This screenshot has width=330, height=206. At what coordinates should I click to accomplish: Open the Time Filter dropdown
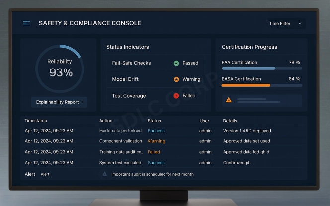[x=285, y=23]
